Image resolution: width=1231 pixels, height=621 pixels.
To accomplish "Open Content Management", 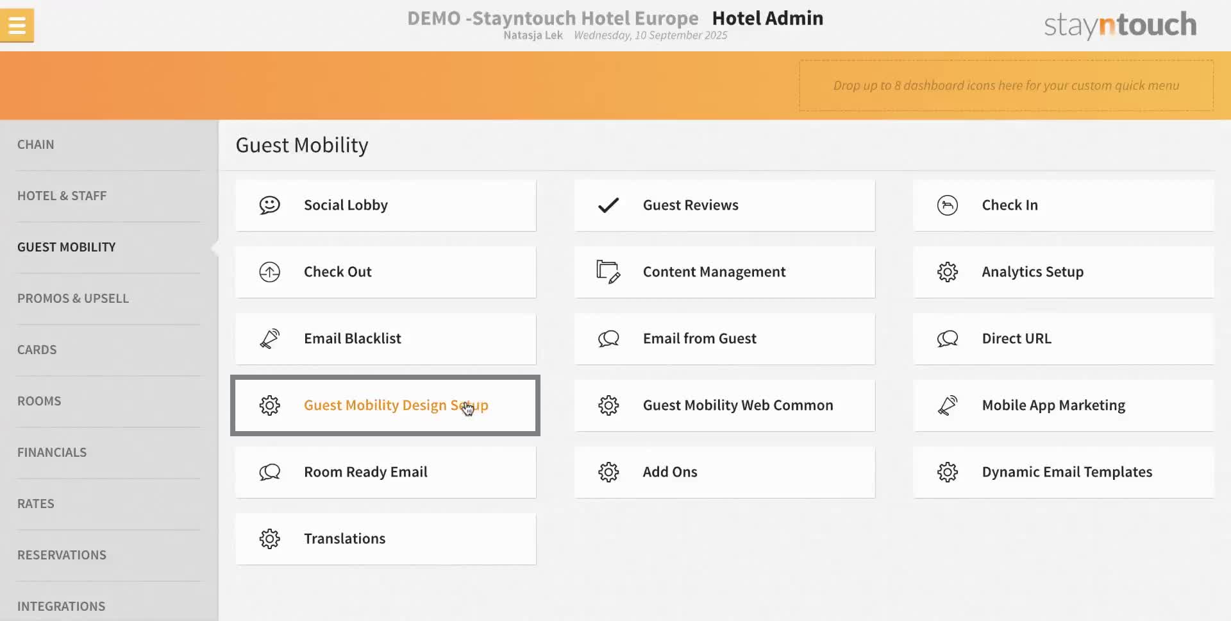I will (x=724, y=272).
